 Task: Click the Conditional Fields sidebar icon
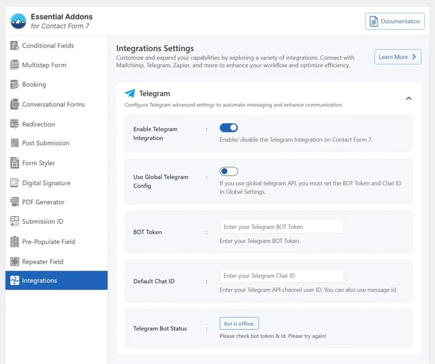click(x=14, y=45)
